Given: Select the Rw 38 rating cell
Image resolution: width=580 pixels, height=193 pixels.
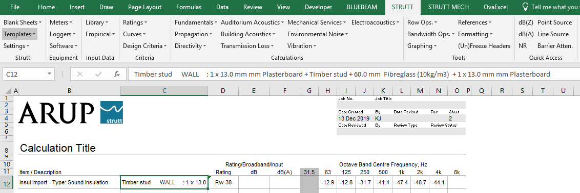Looking at the screenshot, I should [223, 182].
